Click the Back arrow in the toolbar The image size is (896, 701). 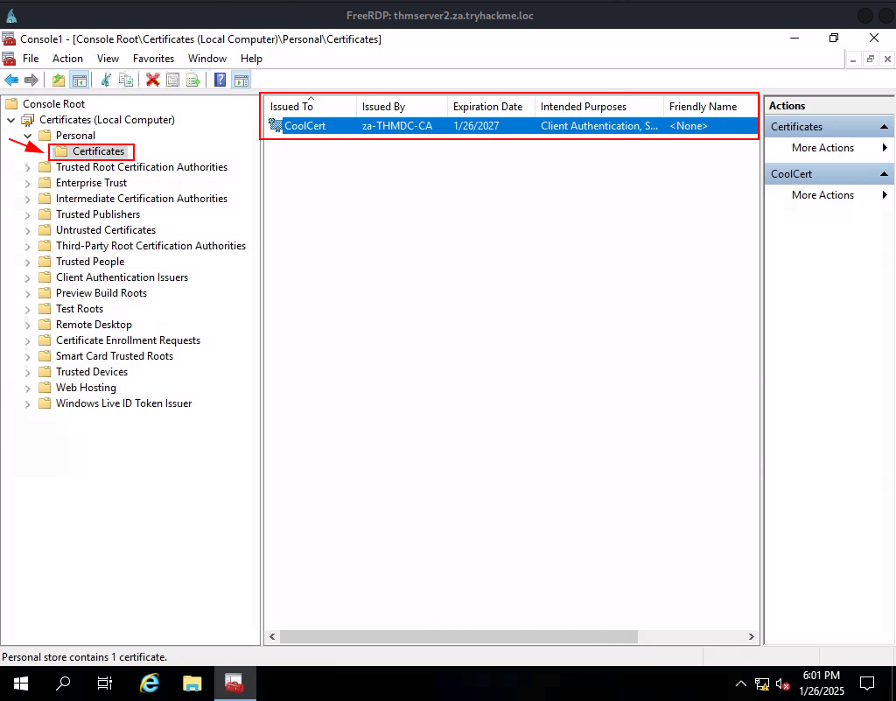click(x=11, y=80)
